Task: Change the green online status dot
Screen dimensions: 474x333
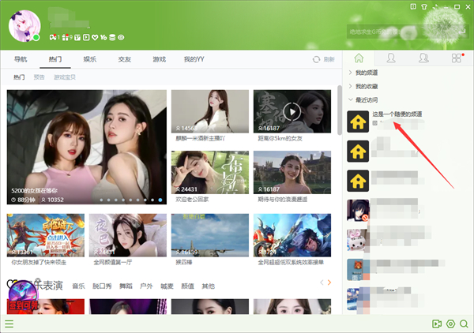Action: click(x=36, y=38)
